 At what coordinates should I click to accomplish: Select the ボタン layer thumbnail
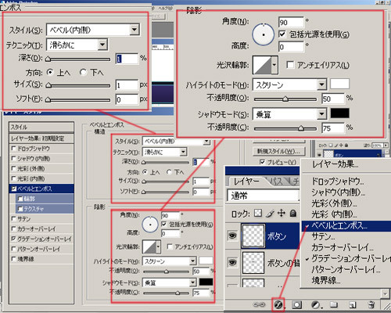tap(253, 236)
